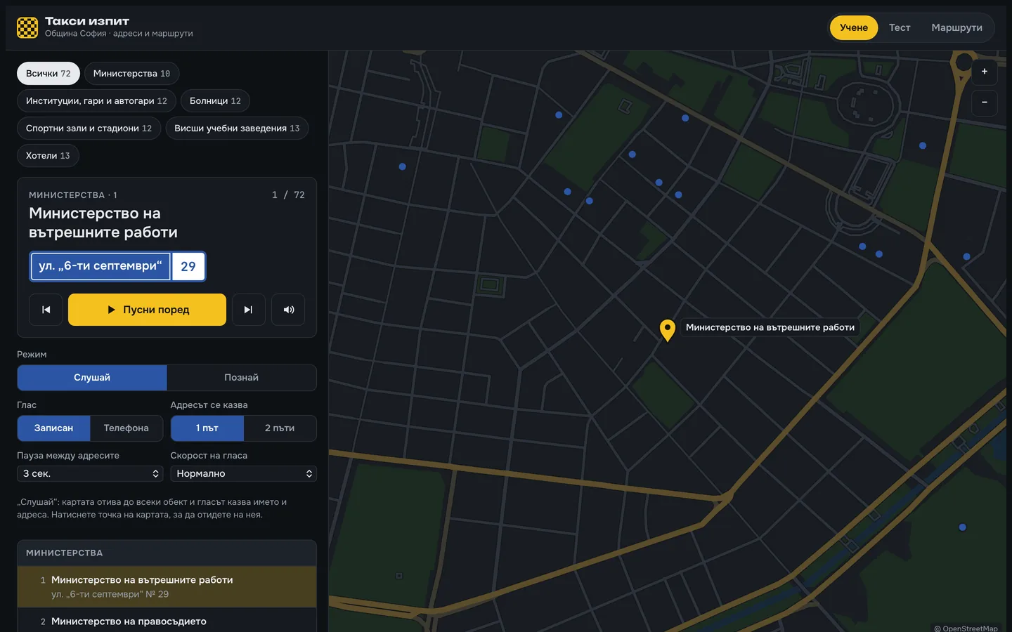Zoom in the map with plus
This screenshot has height=632, width=1012.
point(985,72)
